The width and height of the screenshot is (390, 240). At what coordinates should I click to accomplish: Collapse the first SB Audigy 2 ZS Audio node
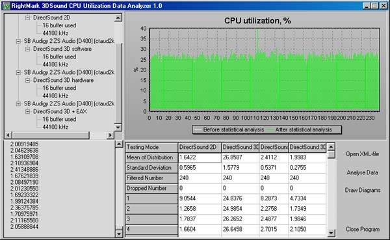[18, 41]
